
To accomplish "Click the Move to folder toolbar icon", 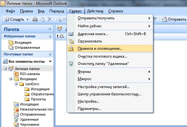I will pyautogui.click(x=42, y=19).
